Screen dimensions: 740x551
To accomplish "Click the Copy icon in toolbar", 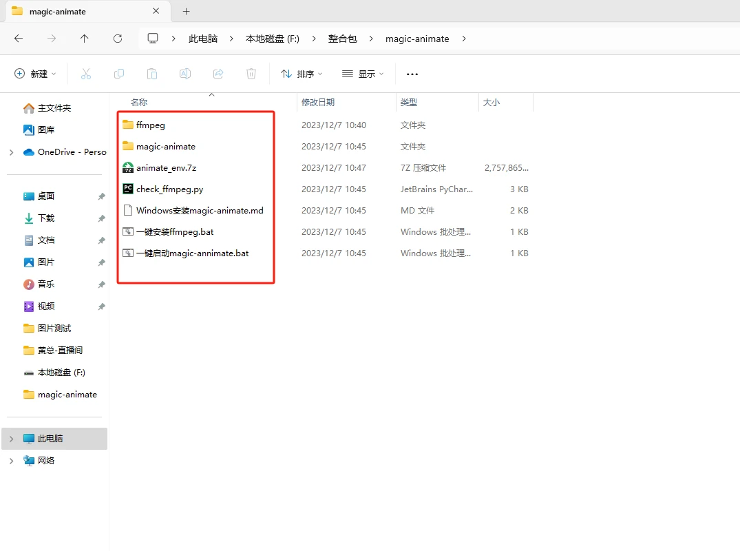I will 119,74.
